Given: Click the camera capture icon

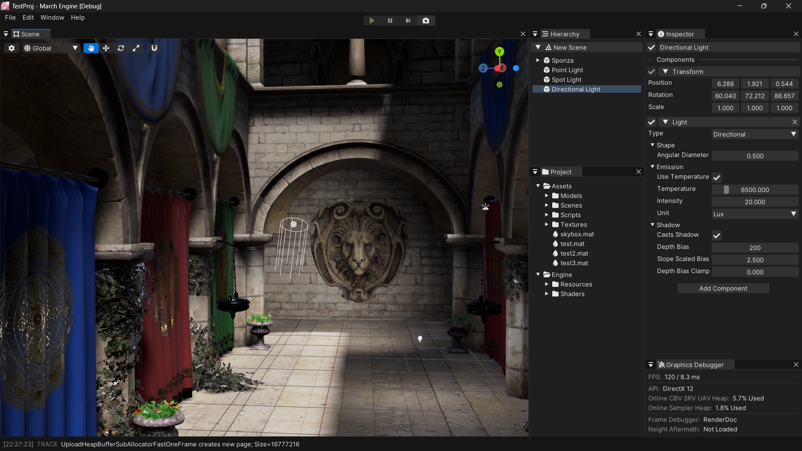Looking at the screenshot, I should (x=426, y=20).
